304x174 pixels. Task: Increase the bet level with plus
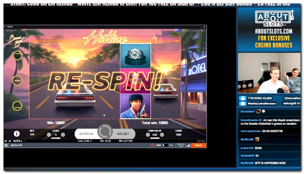(63, 135)
